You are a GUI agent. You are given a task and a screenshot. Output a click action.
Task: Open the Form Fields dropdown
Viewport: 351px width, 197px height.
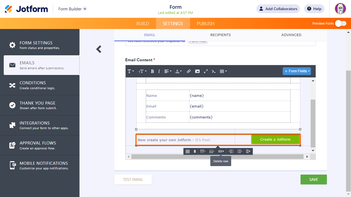pyautogui.click(x=297, y=71)
